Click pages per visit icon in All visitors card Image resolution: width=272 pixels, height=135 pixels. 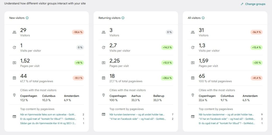click(193, 63)
